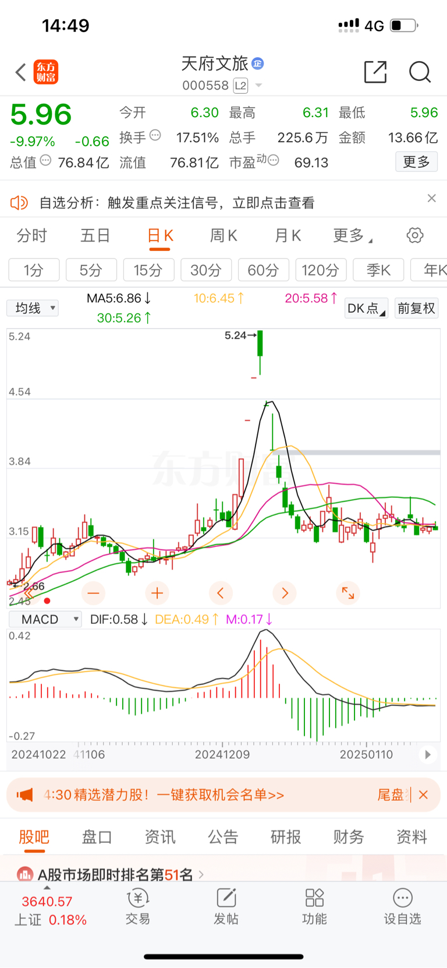This screenshot has height=968, width=447.
Task: Expand chart to fullscreen icon
Action: coord(348,593)
